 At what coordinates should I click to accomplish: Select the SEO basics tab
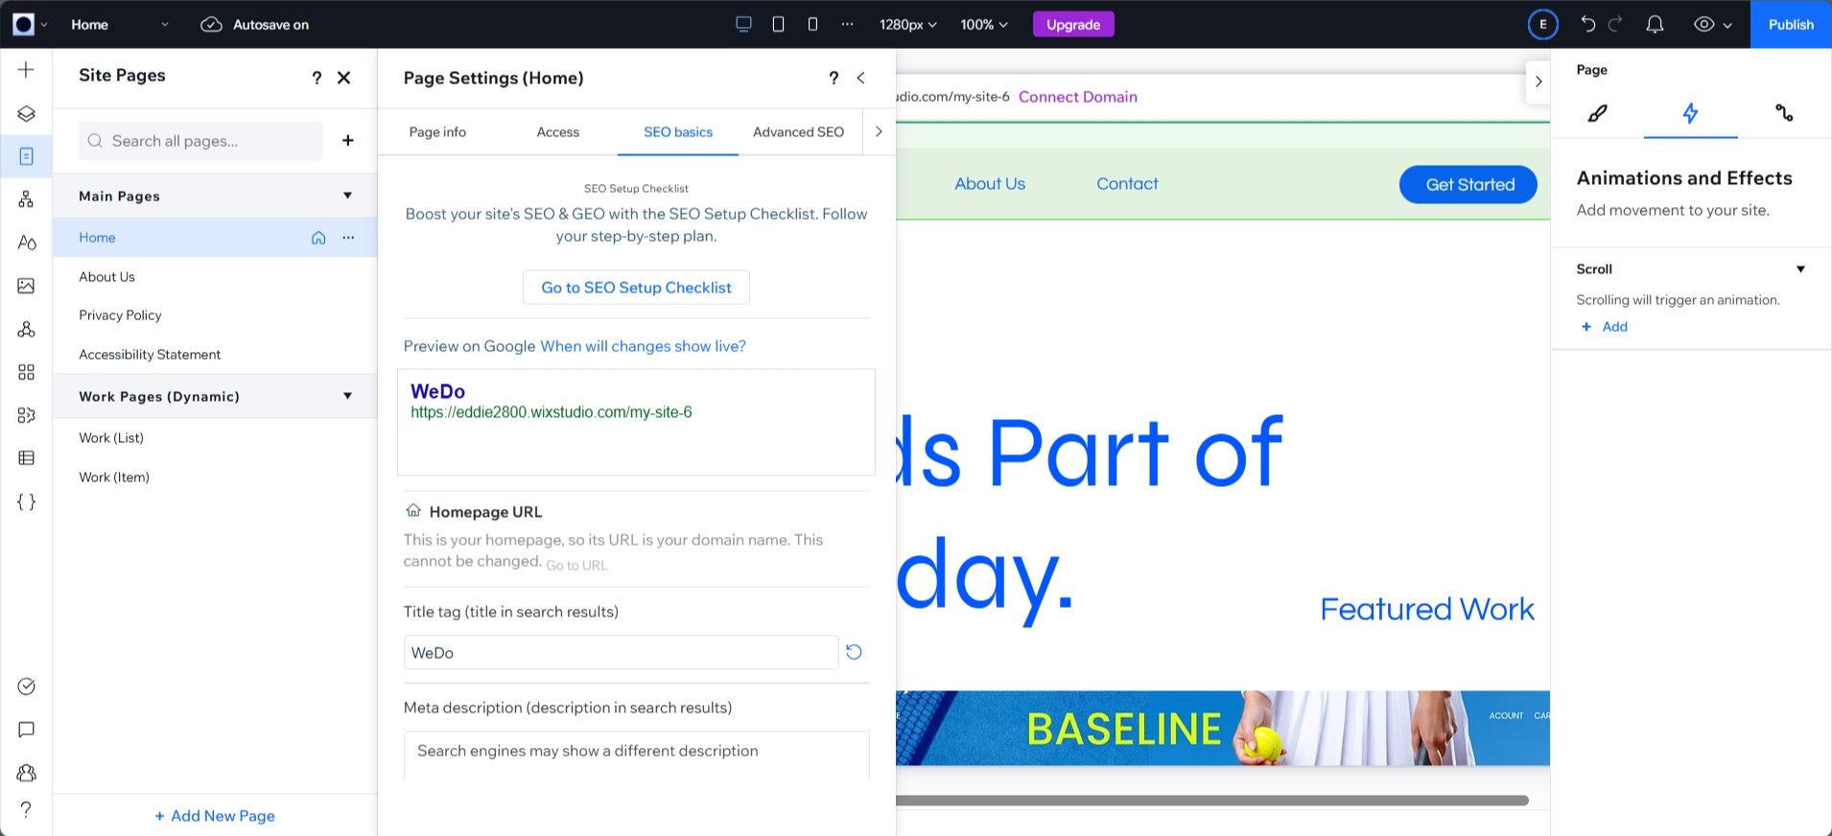click(678, 132)
